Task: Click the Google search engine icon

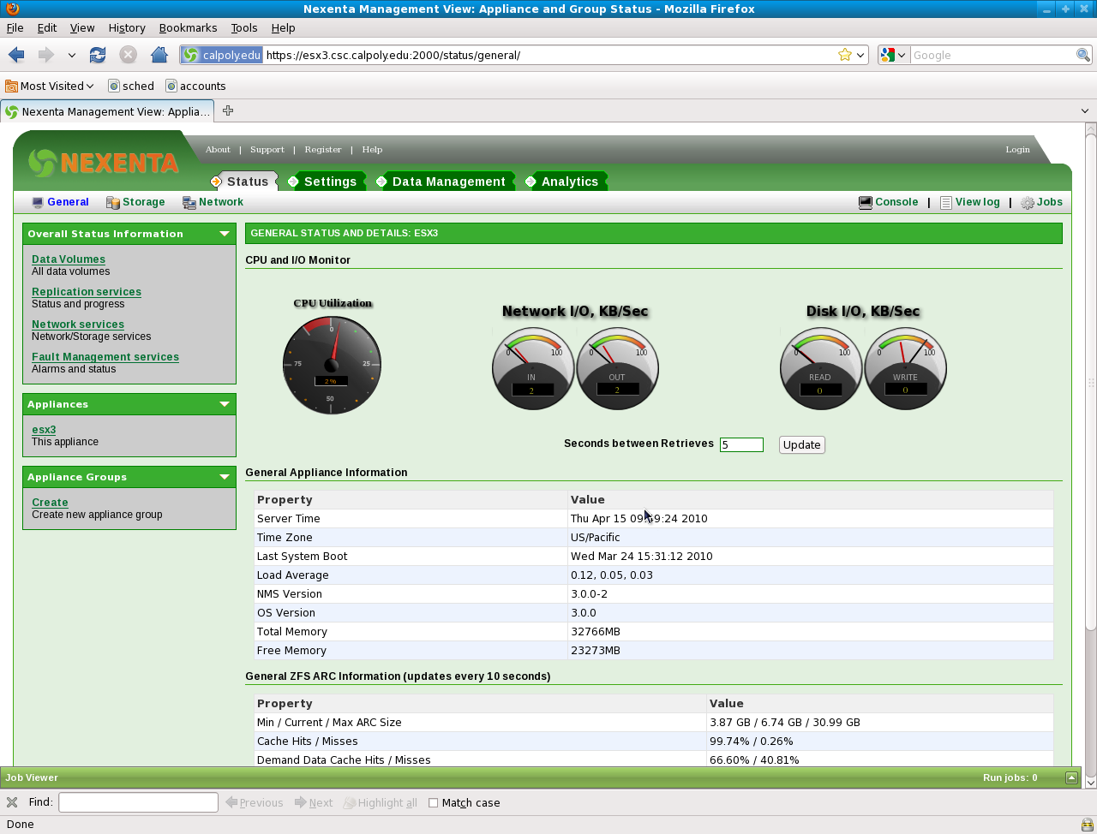Action: coord(887,55)
